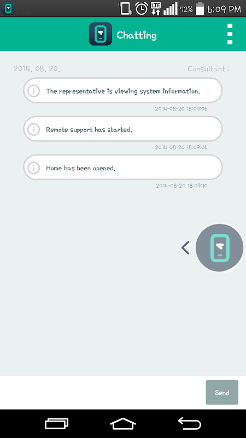The height and width of the screenshot is (438, 246).
Task: Tap the alarm clock status icon
Action: tap(142, 9)
